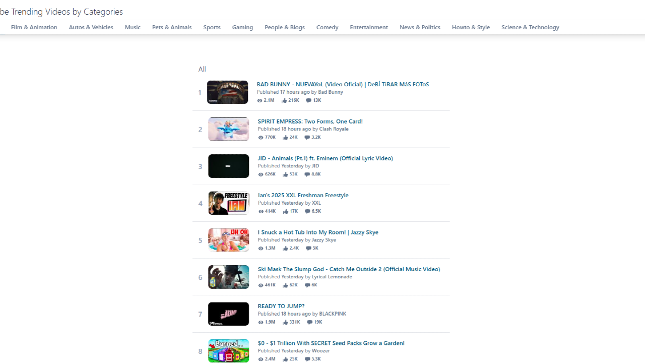Click the views eye icon beside 414K

point(261,211)
